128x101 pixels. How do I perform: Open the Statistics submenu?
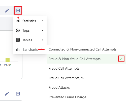30,21
